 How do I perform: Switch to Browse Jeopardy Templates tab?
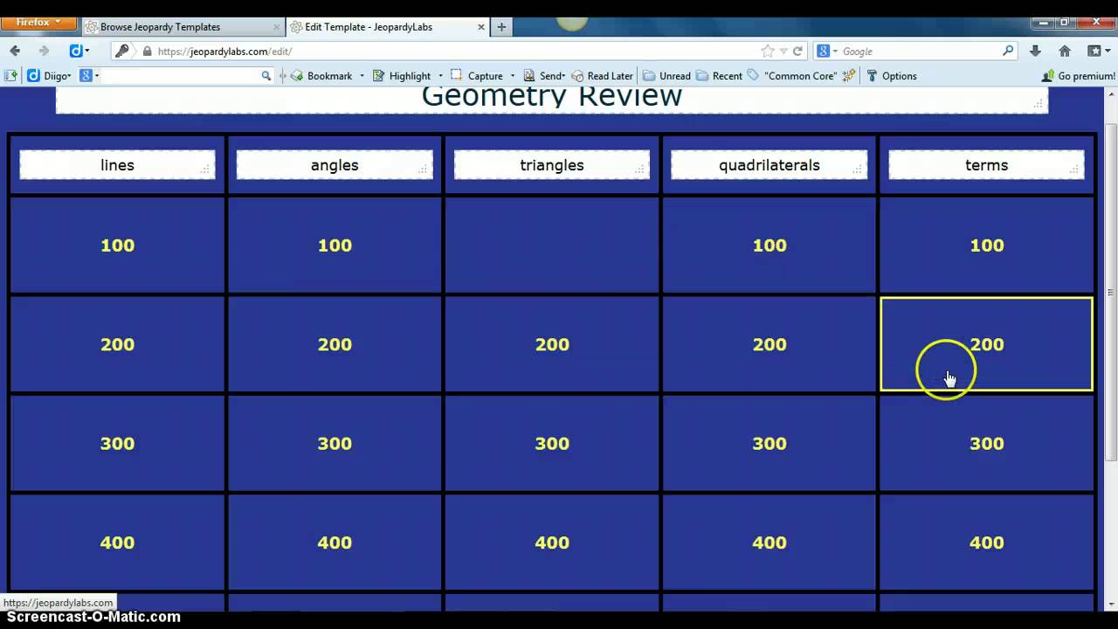coord(182,27)
